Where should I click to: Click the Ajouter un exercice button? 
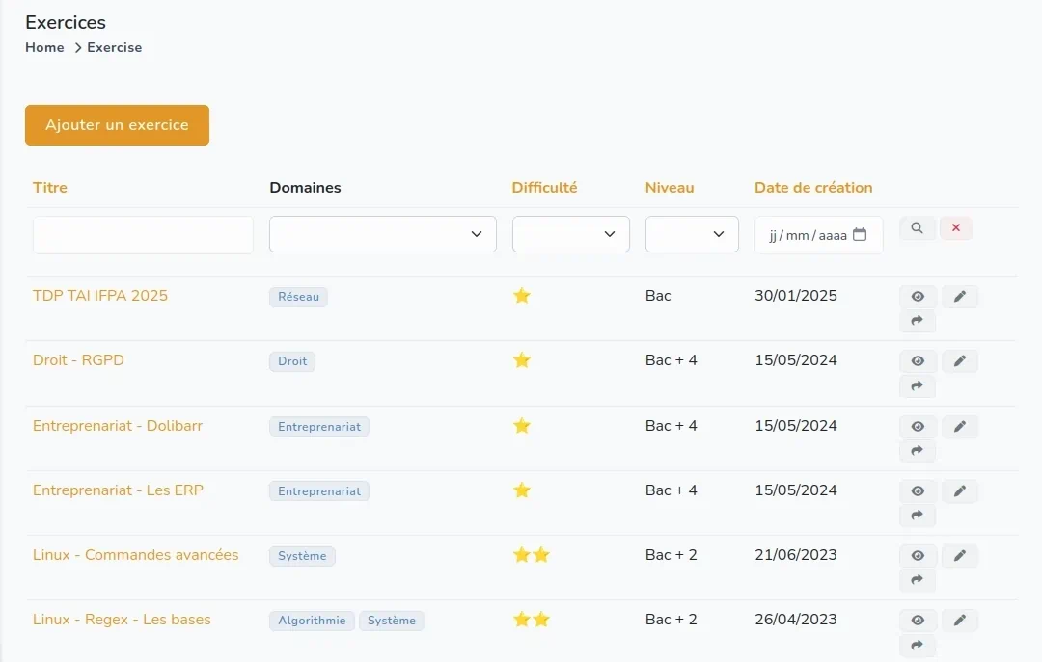click(x=117, y=125)
